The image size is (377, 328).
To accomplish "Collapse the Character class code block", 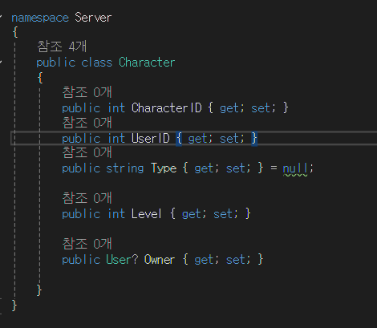I will (x=1, y=62).
